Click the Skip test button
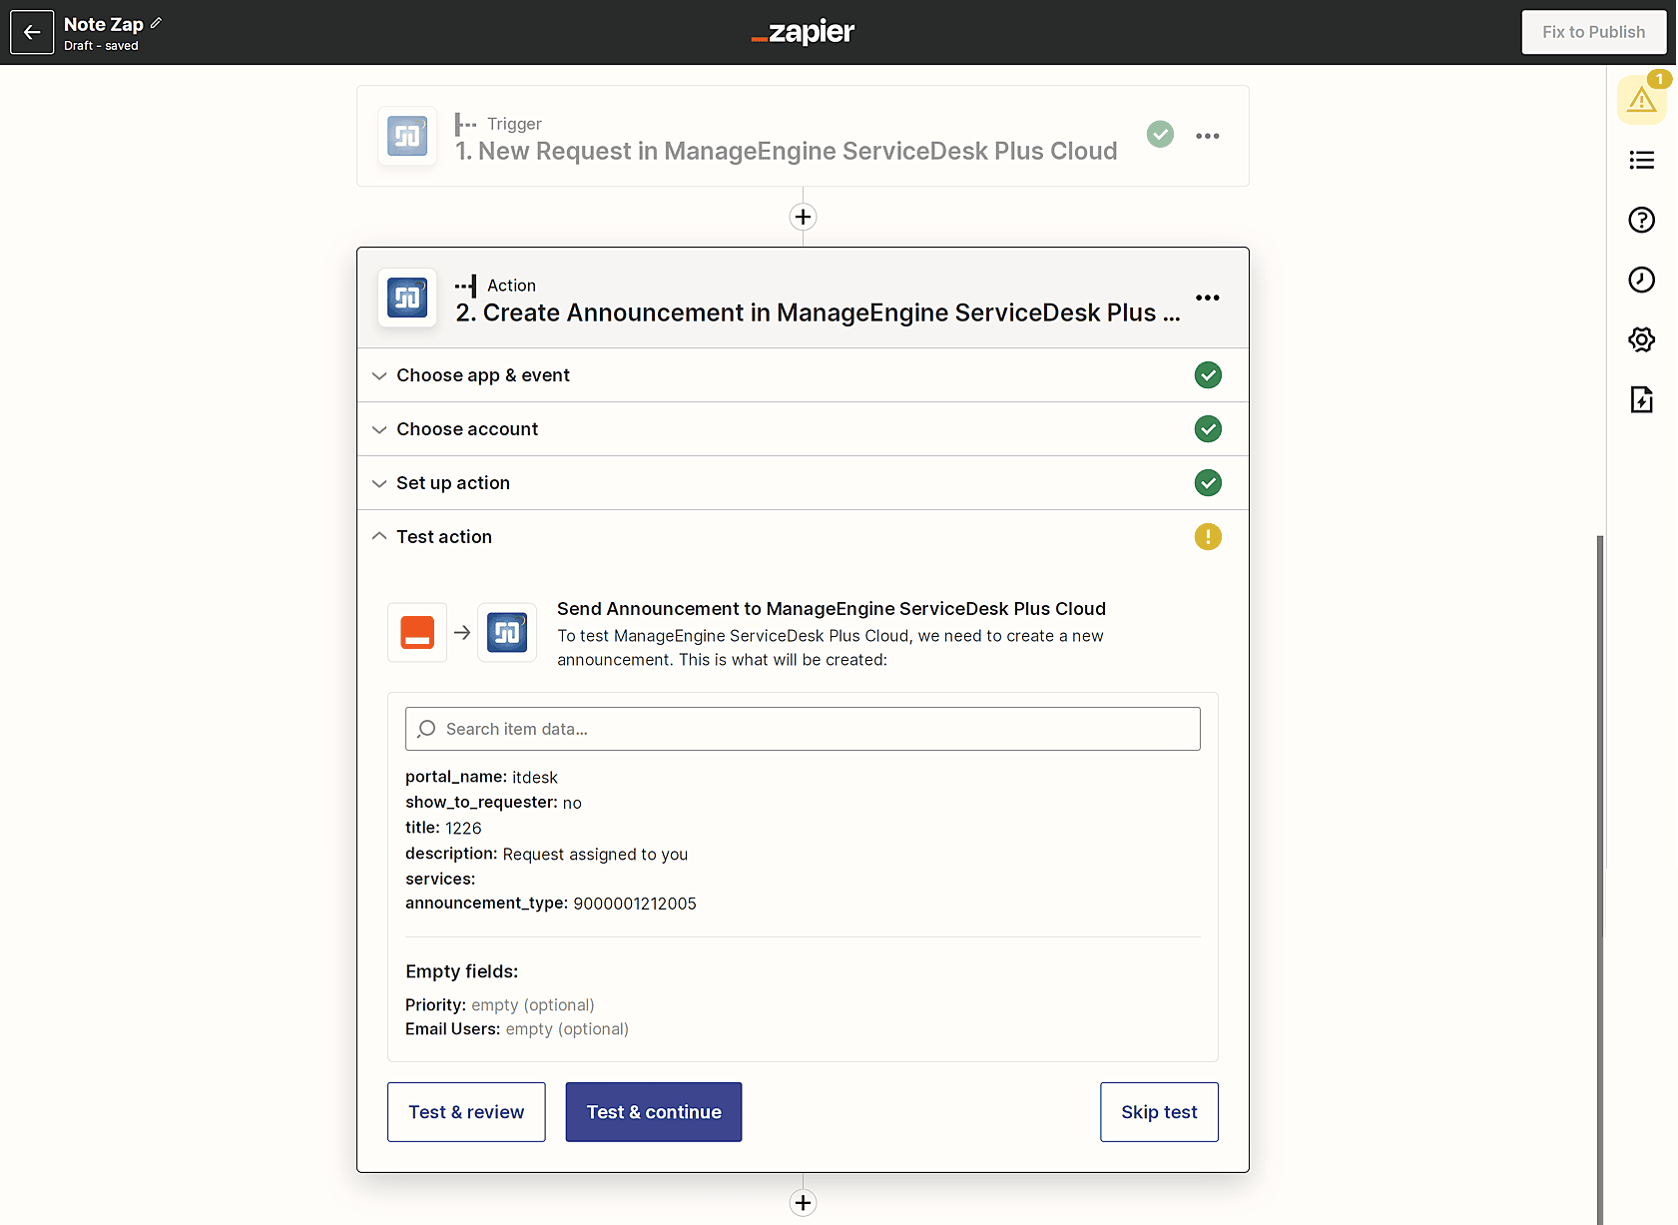The width and height of the screenshot is (1678, 1225). (1159, 1112)
